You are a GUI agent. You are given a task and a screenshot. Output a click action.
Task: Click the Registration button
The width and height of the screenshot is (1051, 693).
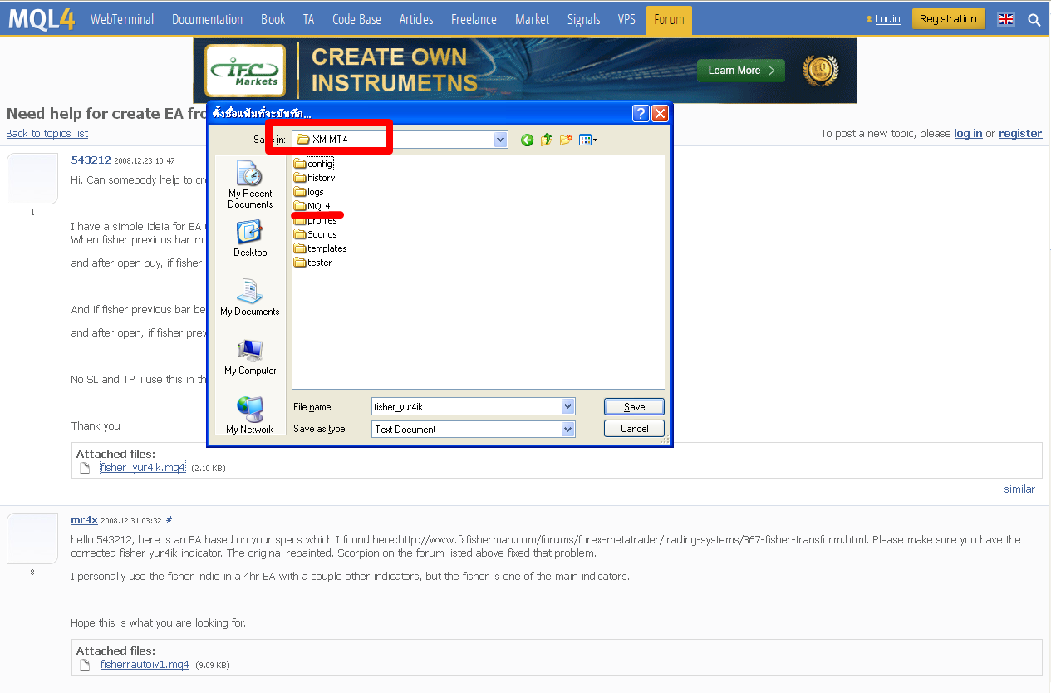click(x=948, y=19)
